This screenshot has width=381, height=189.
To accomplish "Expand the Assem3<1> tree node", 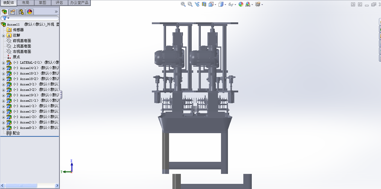I will click(x=3, y=85).
